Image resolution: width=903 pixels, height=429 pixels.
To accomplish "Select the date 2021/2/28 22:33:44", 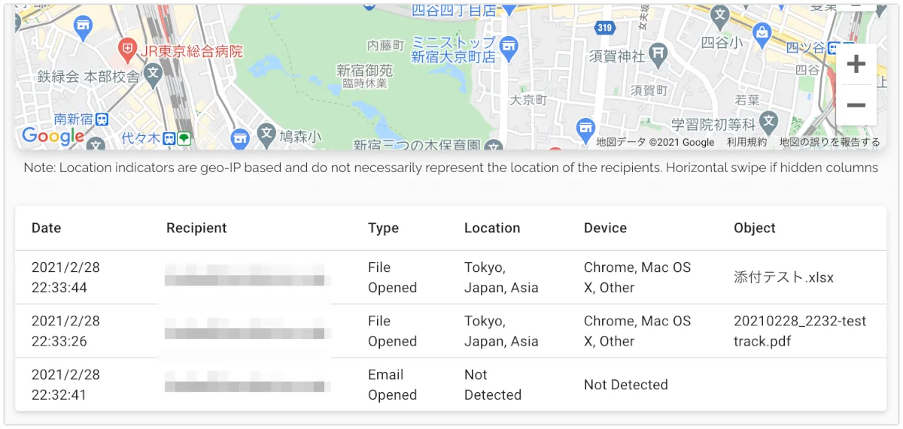I will tap(65, 277).
